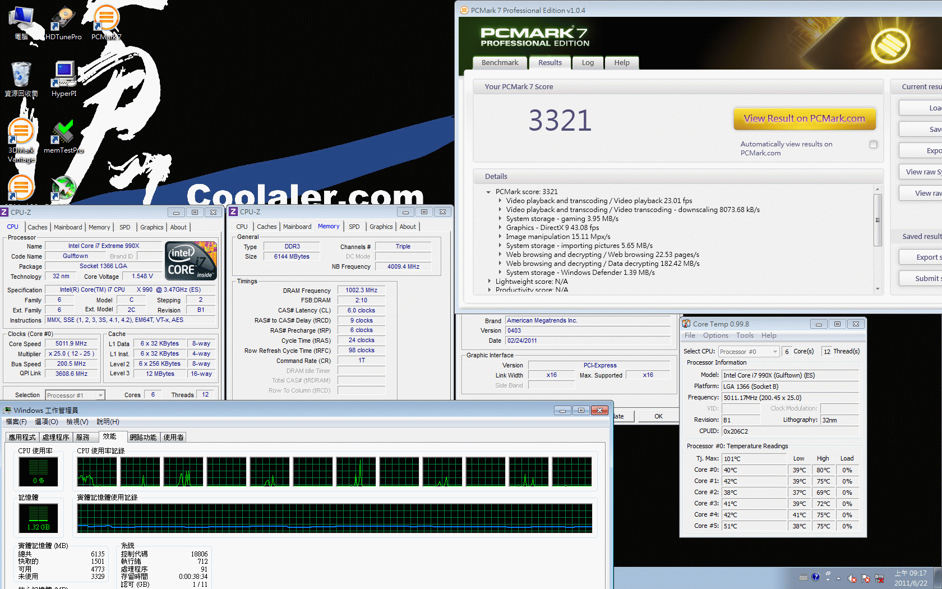Open SPD tab in the Memory CPU-Z window
The height and width of the screenshot is (589, 942).
tap(354, 227)
